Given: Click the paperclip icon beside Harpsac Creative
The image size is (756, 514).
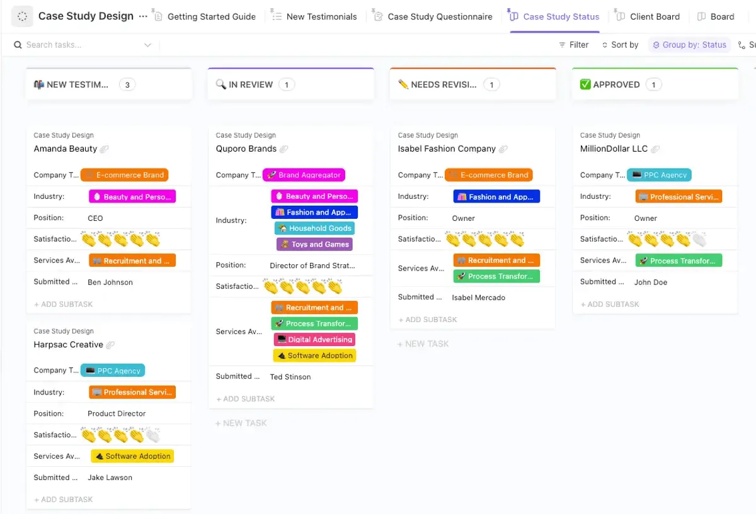Looking at the screenshot, I should click(111, 345).
